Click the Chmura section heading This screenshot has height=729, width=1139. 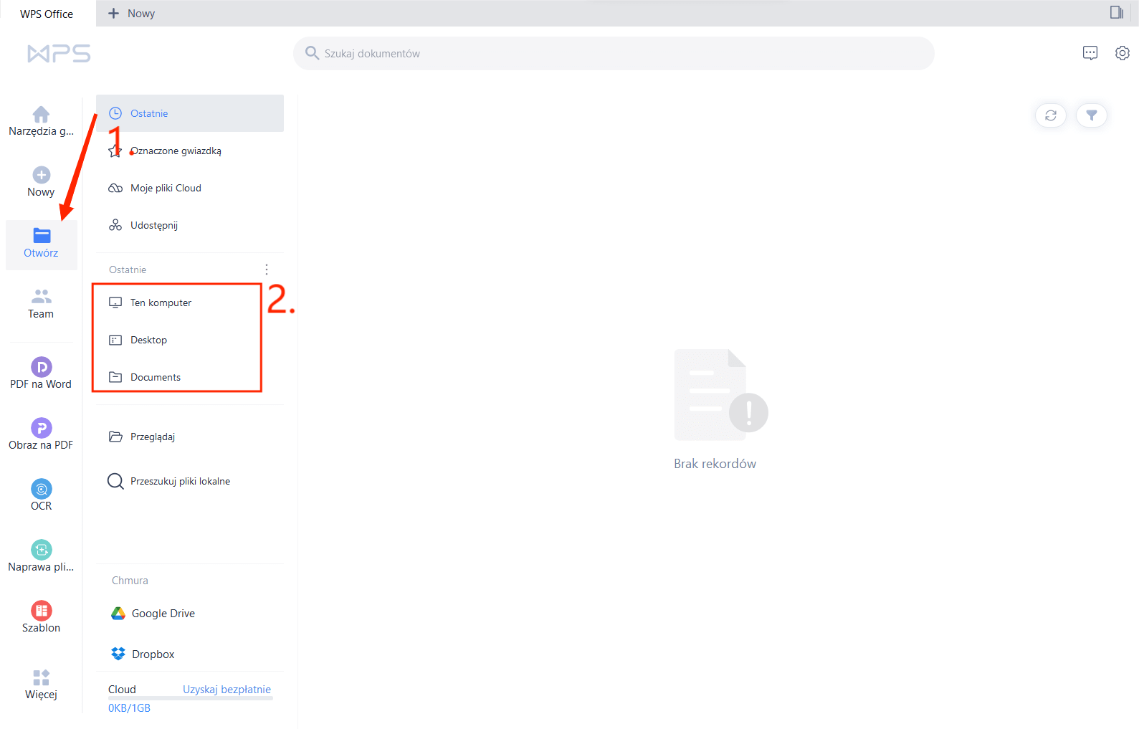pyautogui.click(x=130, y=581)
